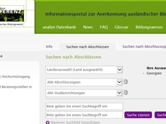The image size is (166, 124).
Task: Open anabin Datenbank menu item
Action: [x=59, y=27]
